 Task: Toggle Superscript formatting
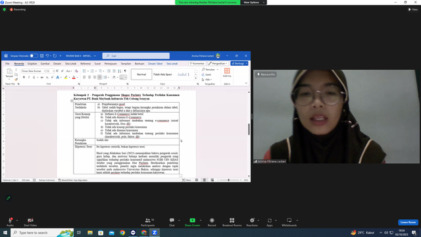[x=52, y=78]
